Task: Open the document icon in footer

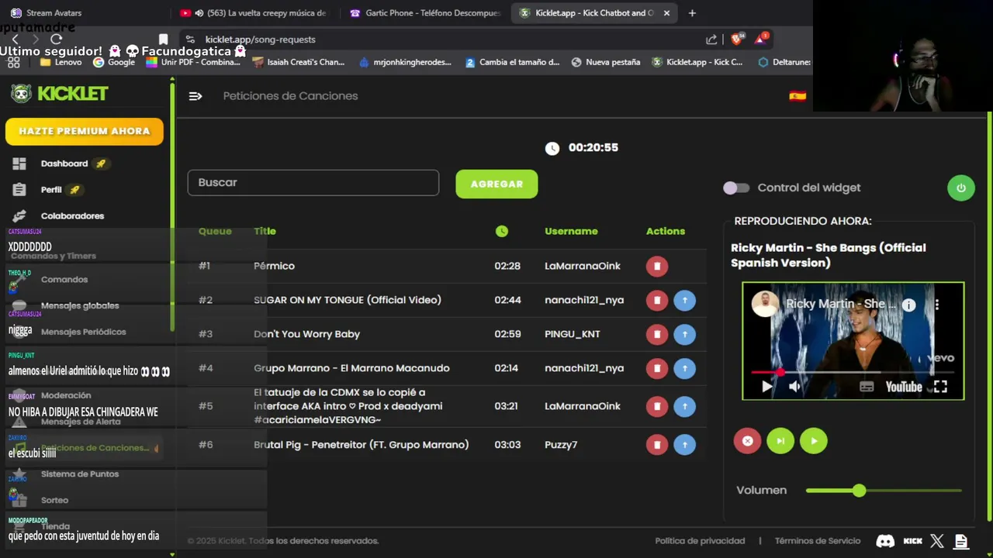Action: click(961, 541)
